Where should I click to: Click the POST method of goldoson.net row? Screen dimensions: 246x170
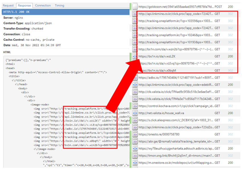click(x=218, y=7)
